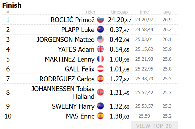Viewport: 195px width, 129px height.
Task: Click the Australian flag next to Luke Plapp
Action: [100, 30]
